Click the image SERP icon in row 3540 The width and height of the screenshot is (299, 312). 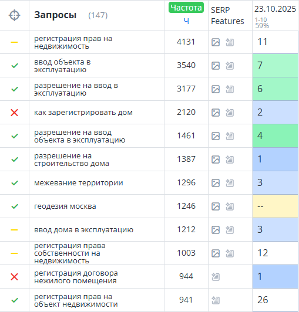[216, 66]
